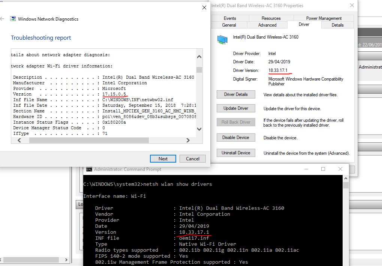Close the Wireless-AC 3160 Properties window
Viewport: 382px width, 266px height.
click(x=352, y=5)
